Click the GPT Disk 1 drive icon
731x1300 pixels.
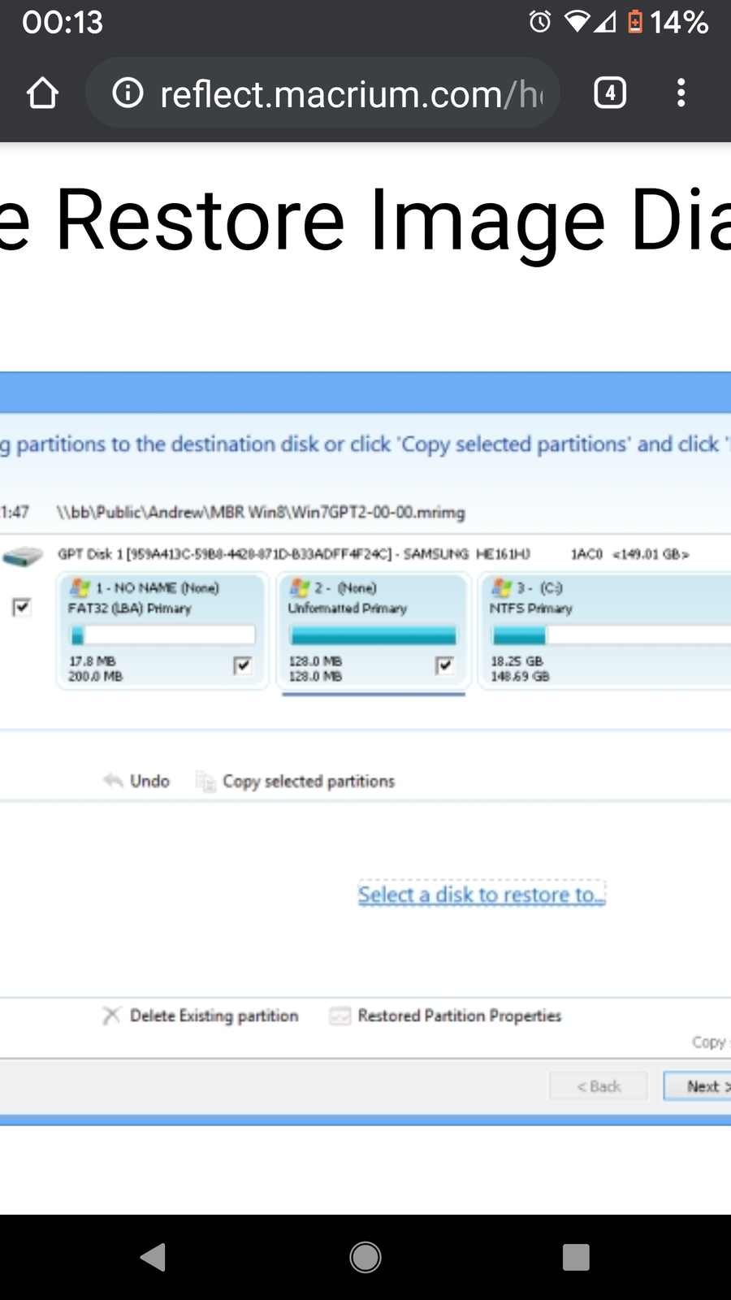(x=23, y=557)
